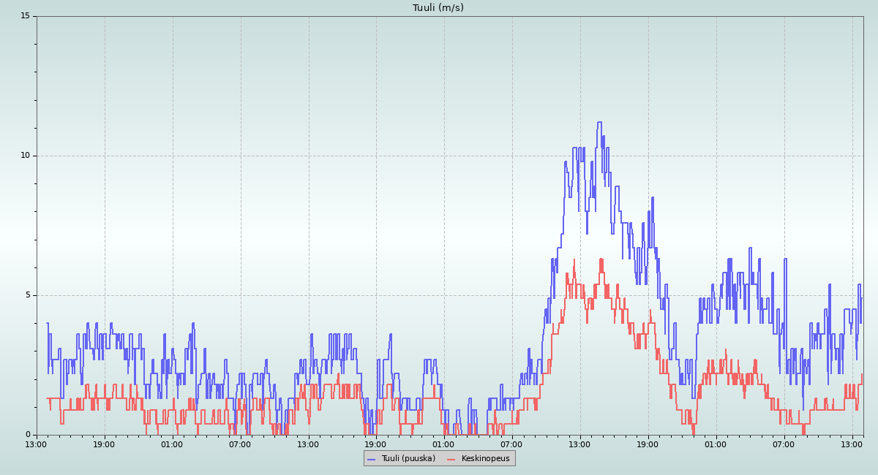Click the highest peak of the blue gust line
The image size is (878, 475).
click(x=599, y=123)
